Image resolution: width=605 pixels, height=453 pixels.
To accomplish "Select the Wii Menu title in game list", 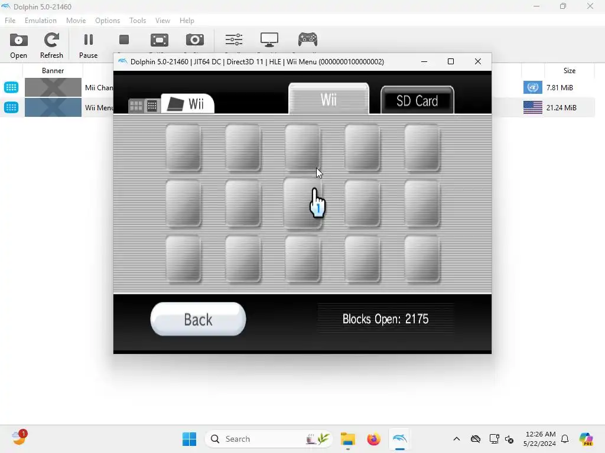I will pyautogui.click(x=99, y=107).
